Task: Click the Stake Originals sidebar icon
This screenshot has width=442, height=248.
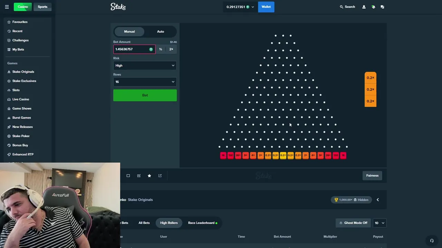Action: (x=9, y=72)
